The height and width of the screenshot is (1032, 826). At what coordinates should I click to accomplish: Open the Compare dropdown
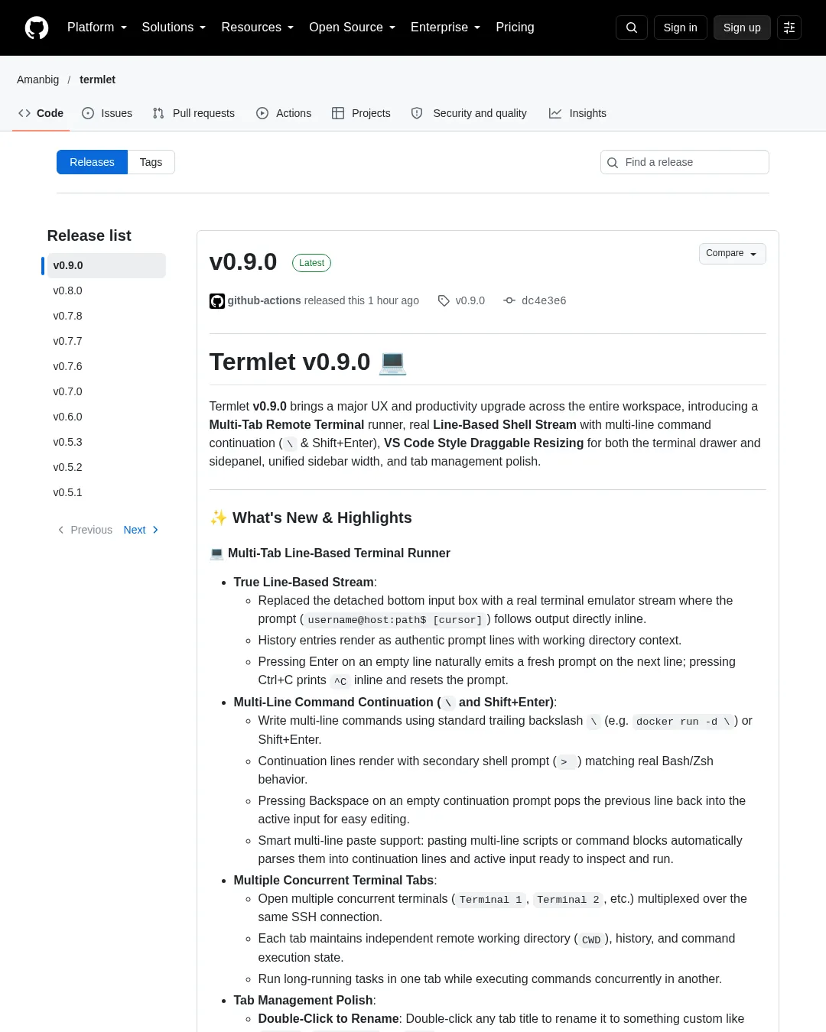(733, 254)
